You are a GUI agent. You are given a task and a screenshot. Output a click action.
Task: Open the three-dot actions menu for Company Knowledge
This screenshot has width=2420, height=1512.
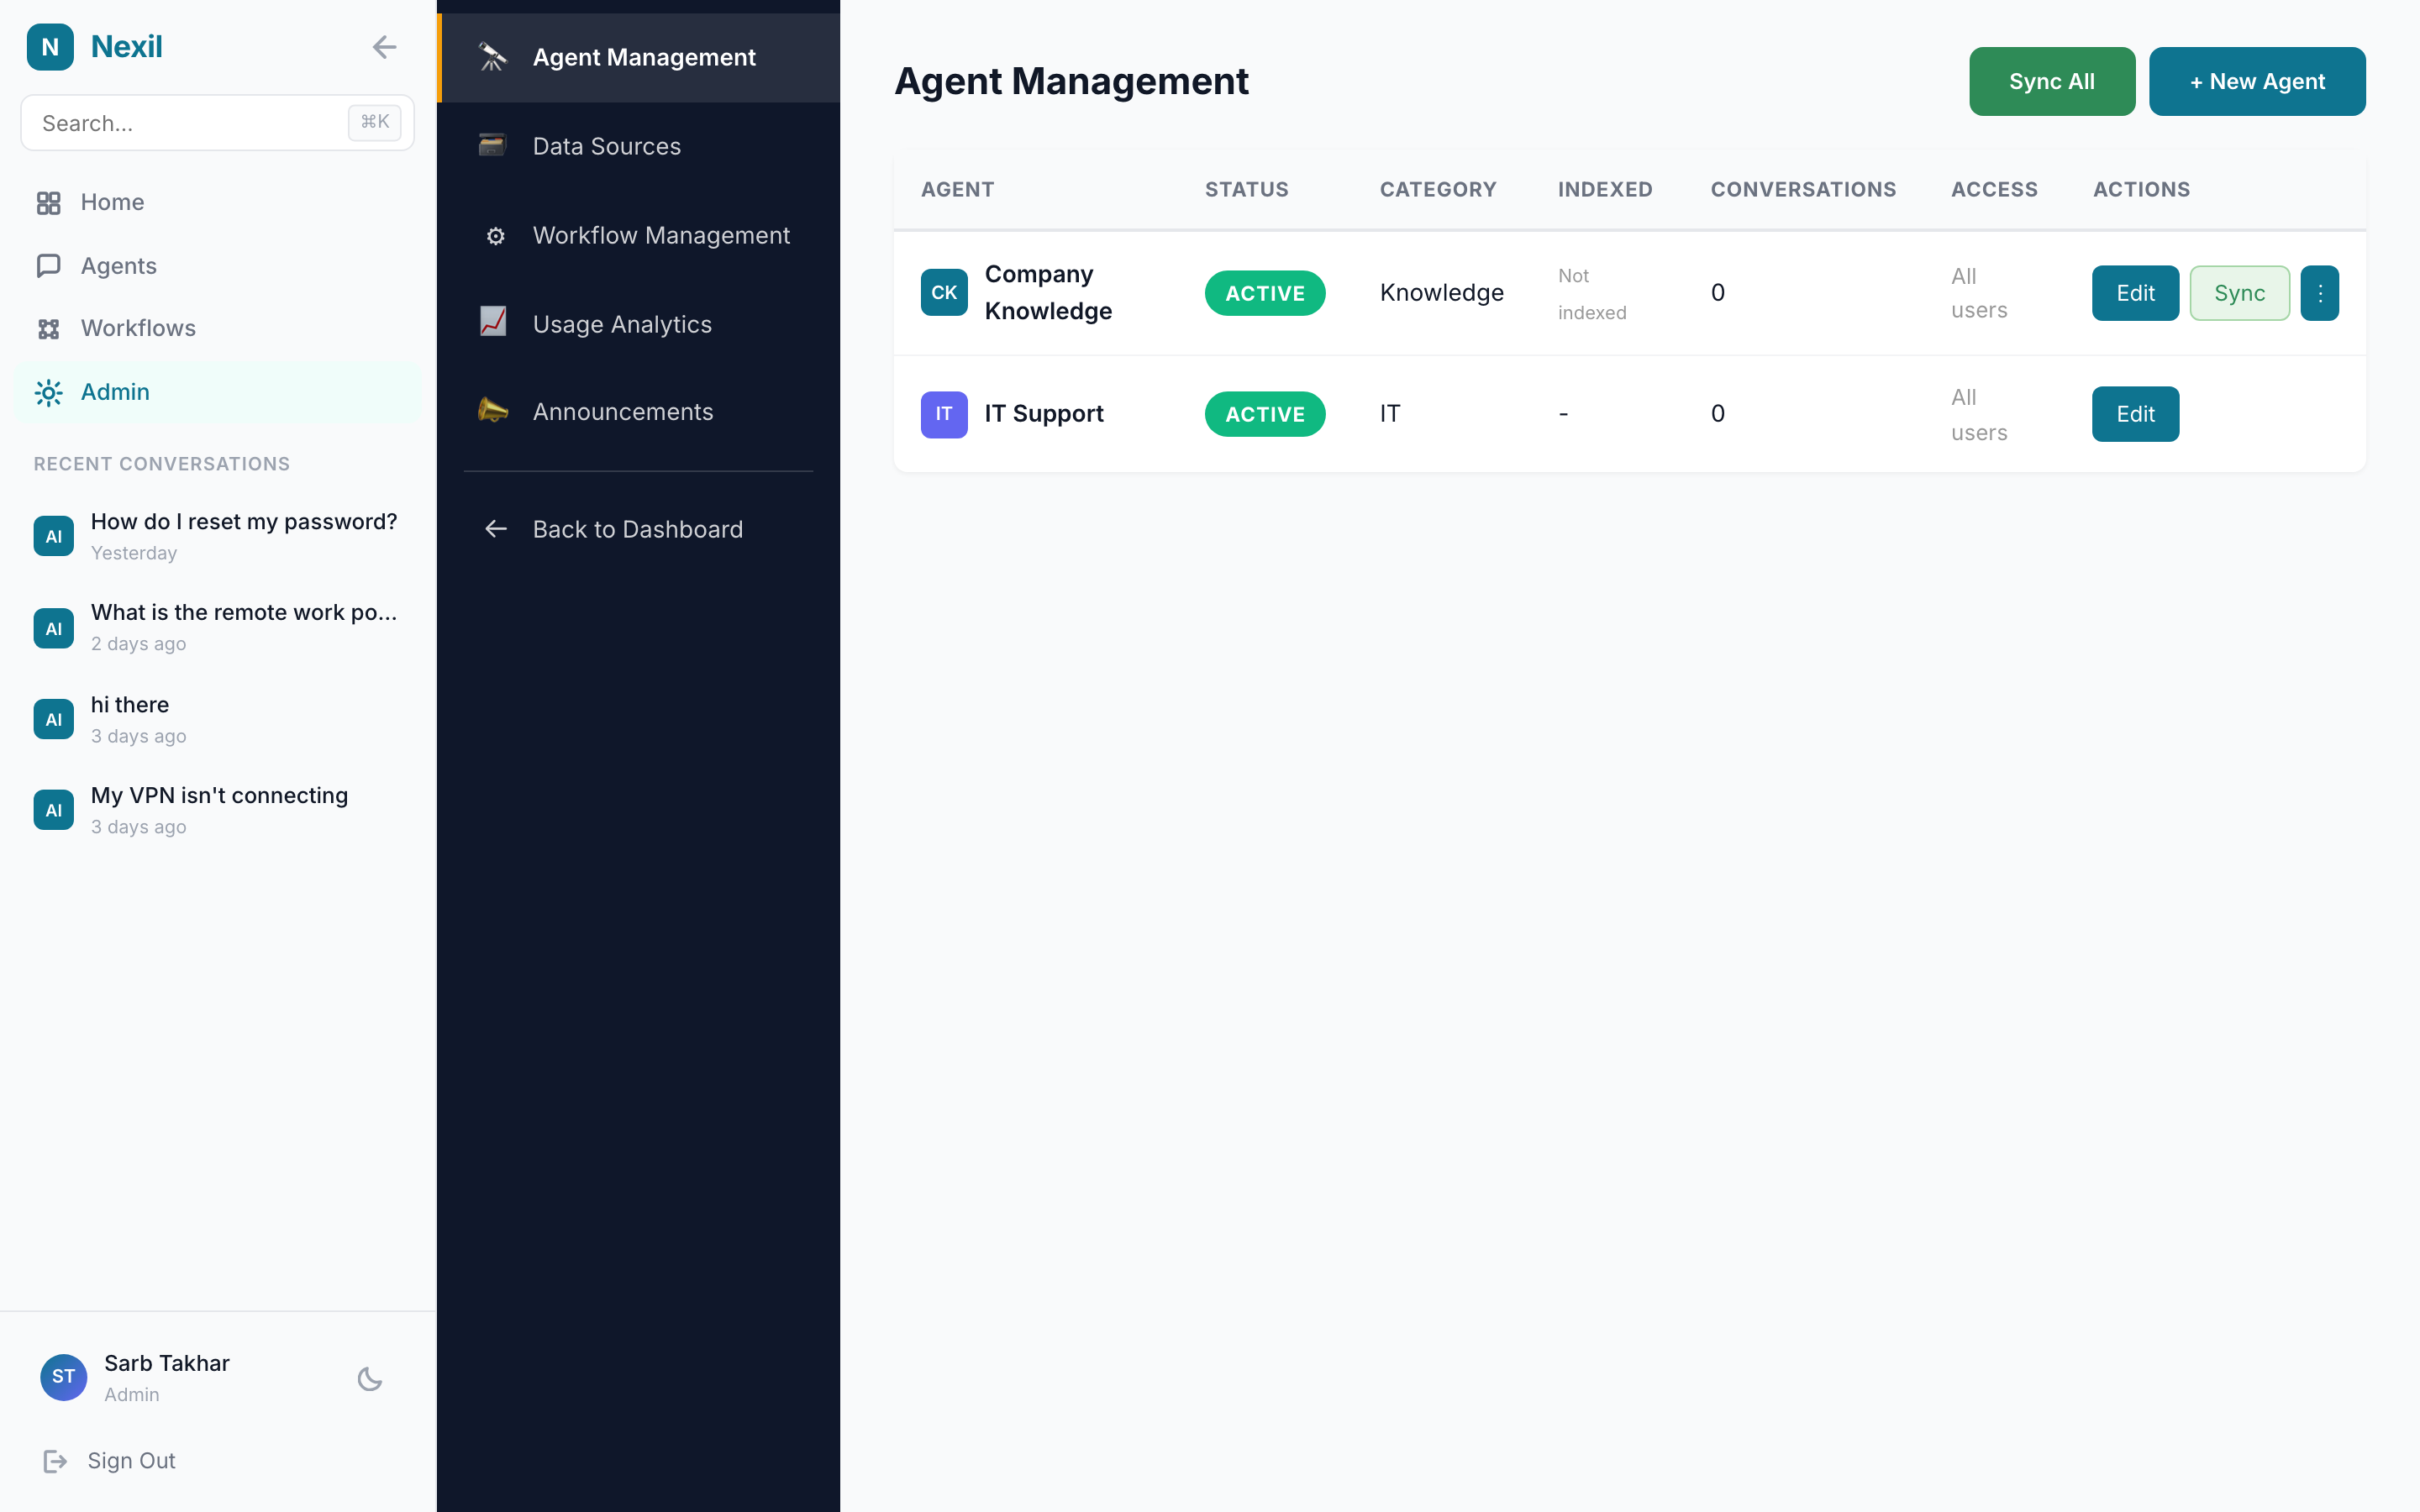pyautogui.click(x=2320, y=293)
